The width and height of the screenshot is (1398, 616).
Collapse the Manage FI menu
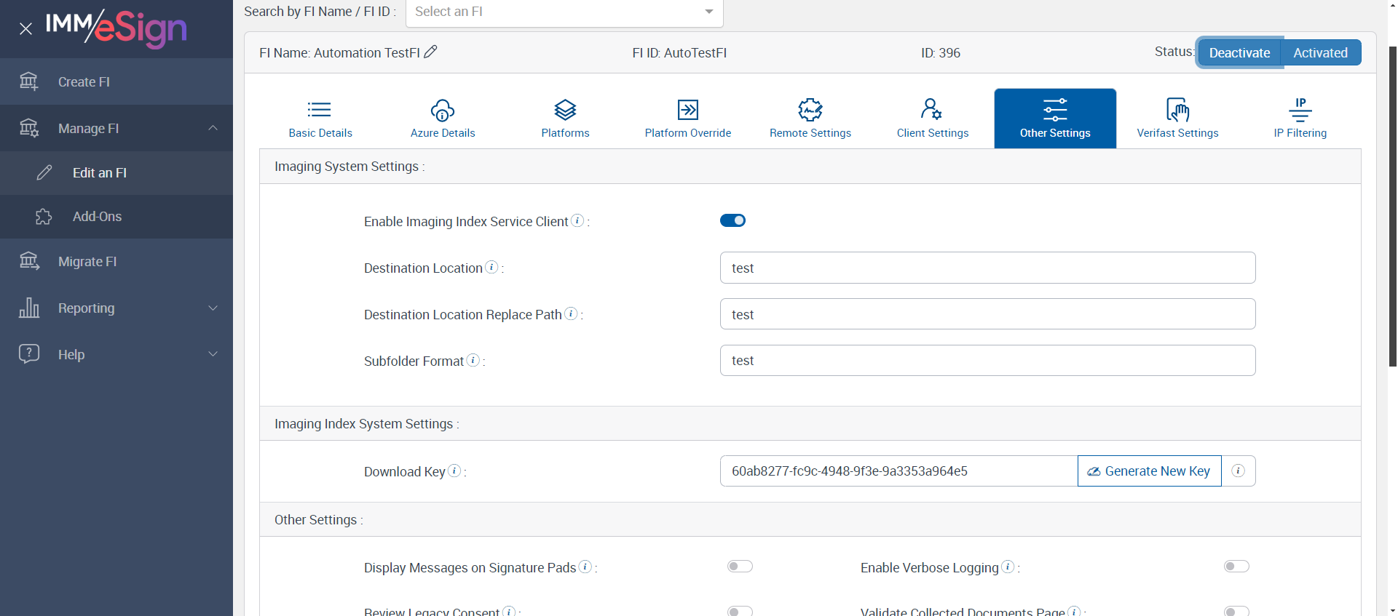(x=213, y=128)
